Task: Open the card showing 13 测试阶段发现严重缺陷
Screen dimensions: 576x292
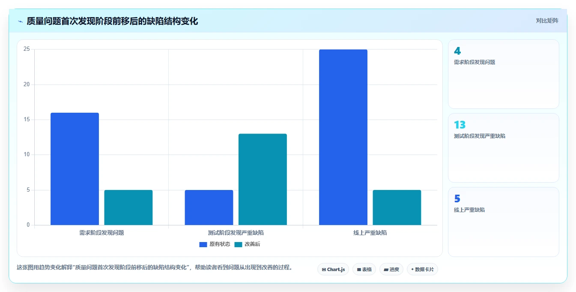Action: [504, 148]
